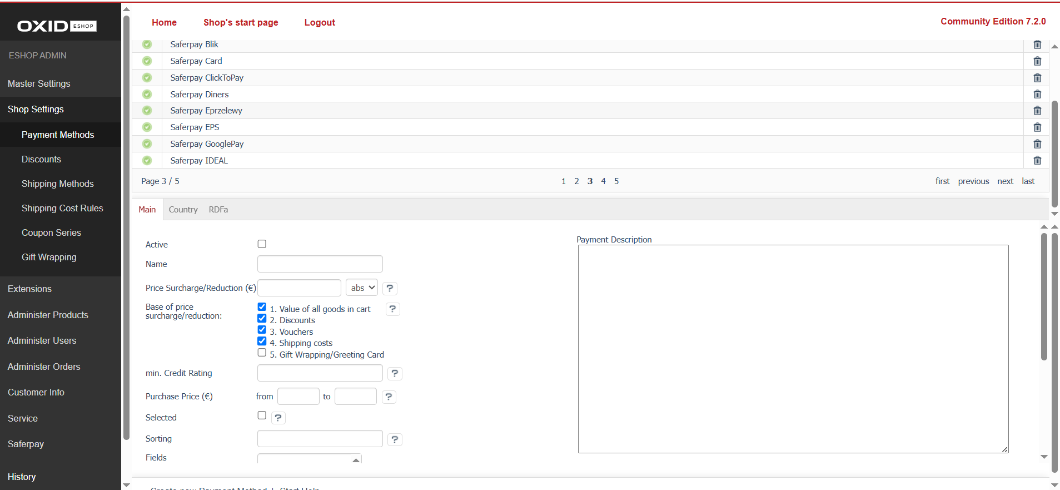
Task: Open help for Selected option
Action: pos(278,418)
